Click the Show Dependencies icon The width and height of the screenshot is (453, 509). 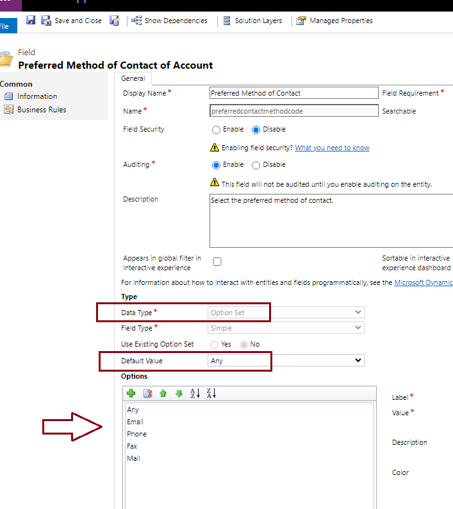[136, 21]
